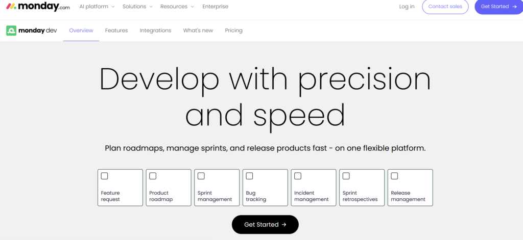Screen dimensions: 523x240
Task: Click the arrow in the black Get Started button
Action: click(284, 225)
